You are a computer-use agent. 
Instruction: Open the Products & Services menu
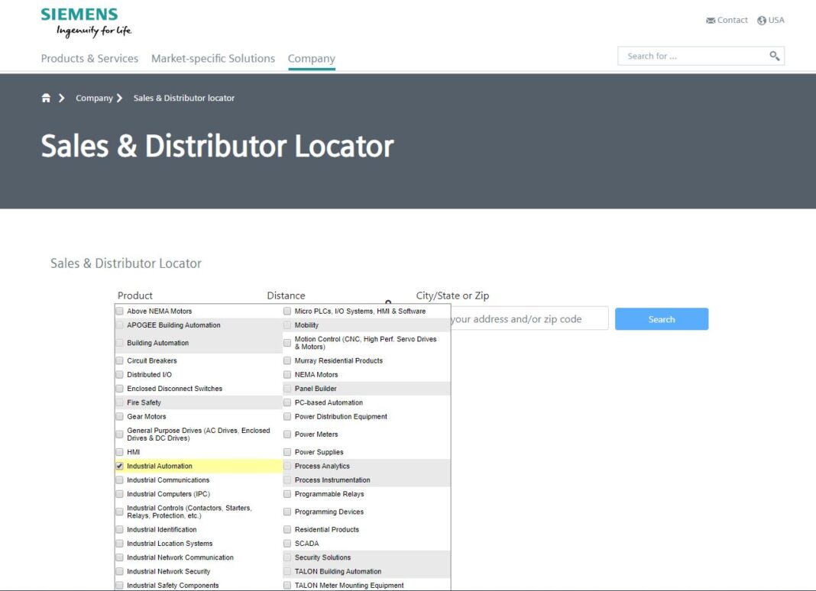pos(89,58)
